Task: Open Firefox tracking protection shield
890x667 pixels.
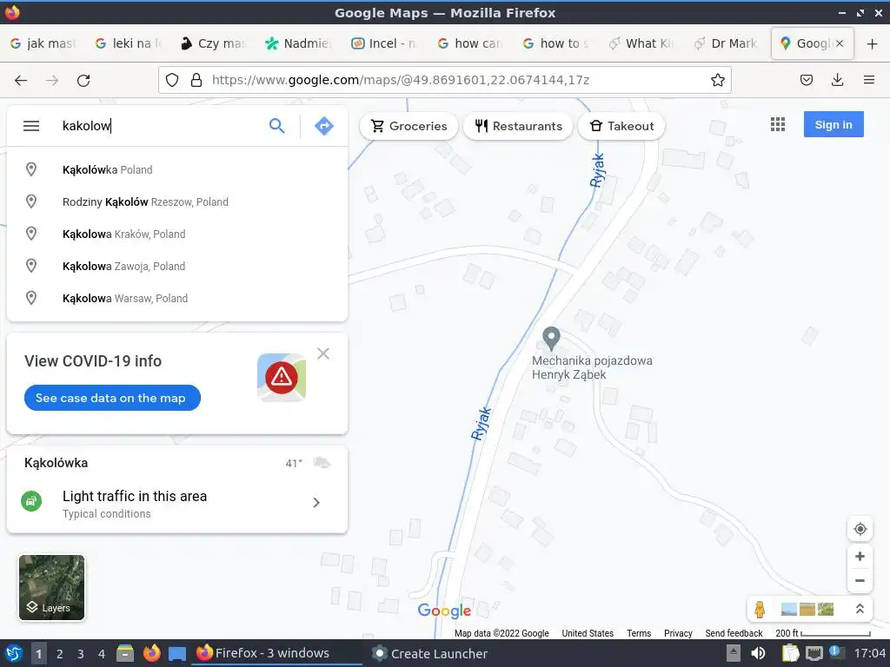Action: (x=172, y=80)
